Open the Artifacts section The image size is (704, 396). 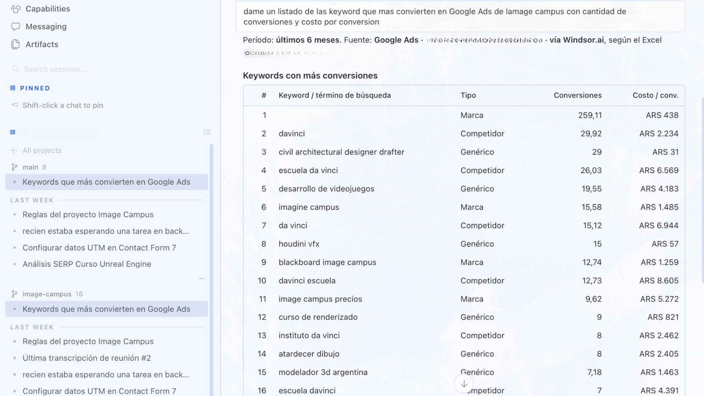(x=42, y=44)
